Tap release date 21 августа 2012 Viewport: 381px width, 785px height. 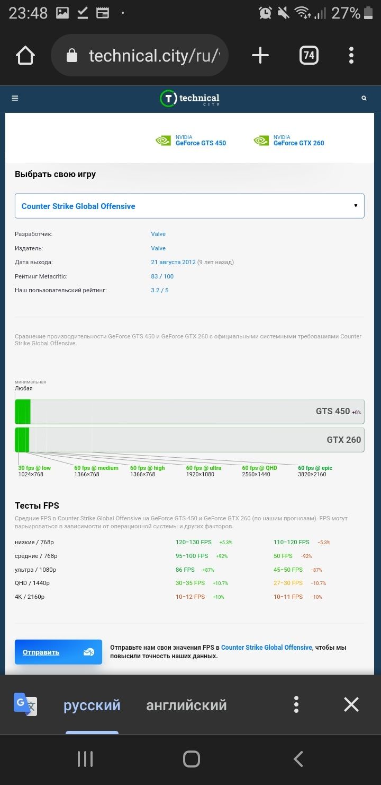coord(174,262)
